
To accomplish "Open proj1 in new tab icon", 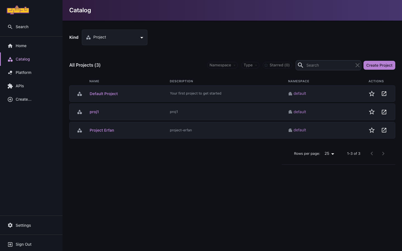I will pyautogui.click(x=384, y=112).
